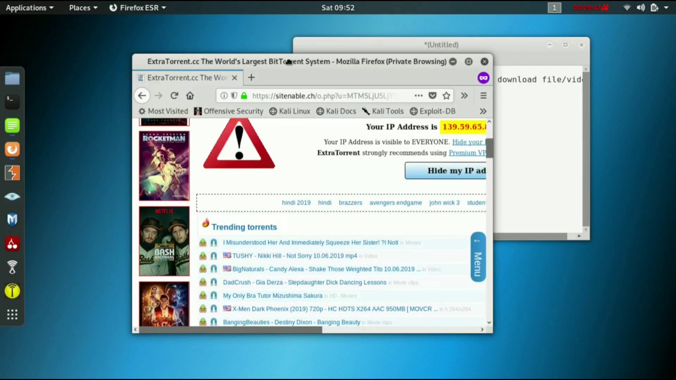Search tag brazzers
Image resolution: width=676 pixels, height=380 pixels.
[x=350, y=203]
